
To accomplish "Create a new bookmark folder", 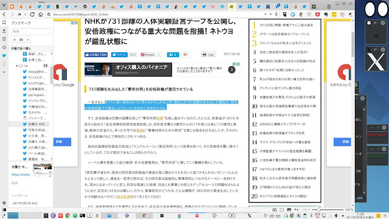I will click(x=21, y=40).
